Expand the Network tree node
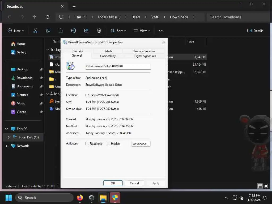Screen dimensions: 272x204 coord(7,146)
